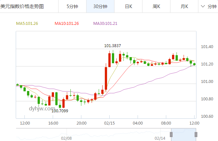Expand the 分钟 dropdown menu

click(x=208, y=6)
